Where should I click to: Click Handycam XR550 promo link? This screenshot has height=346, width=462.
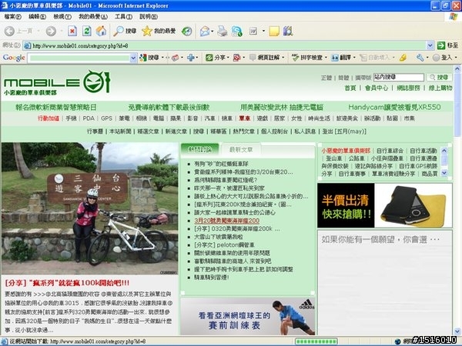pyautogui.click(x=394, y=107)
